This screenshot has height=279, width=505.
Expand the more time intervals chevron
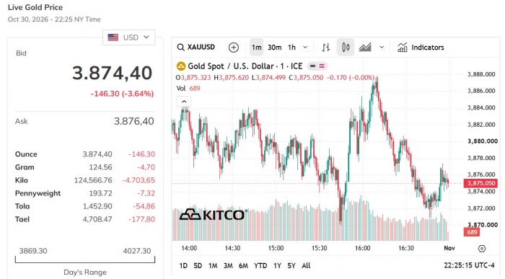click(305, 48)
